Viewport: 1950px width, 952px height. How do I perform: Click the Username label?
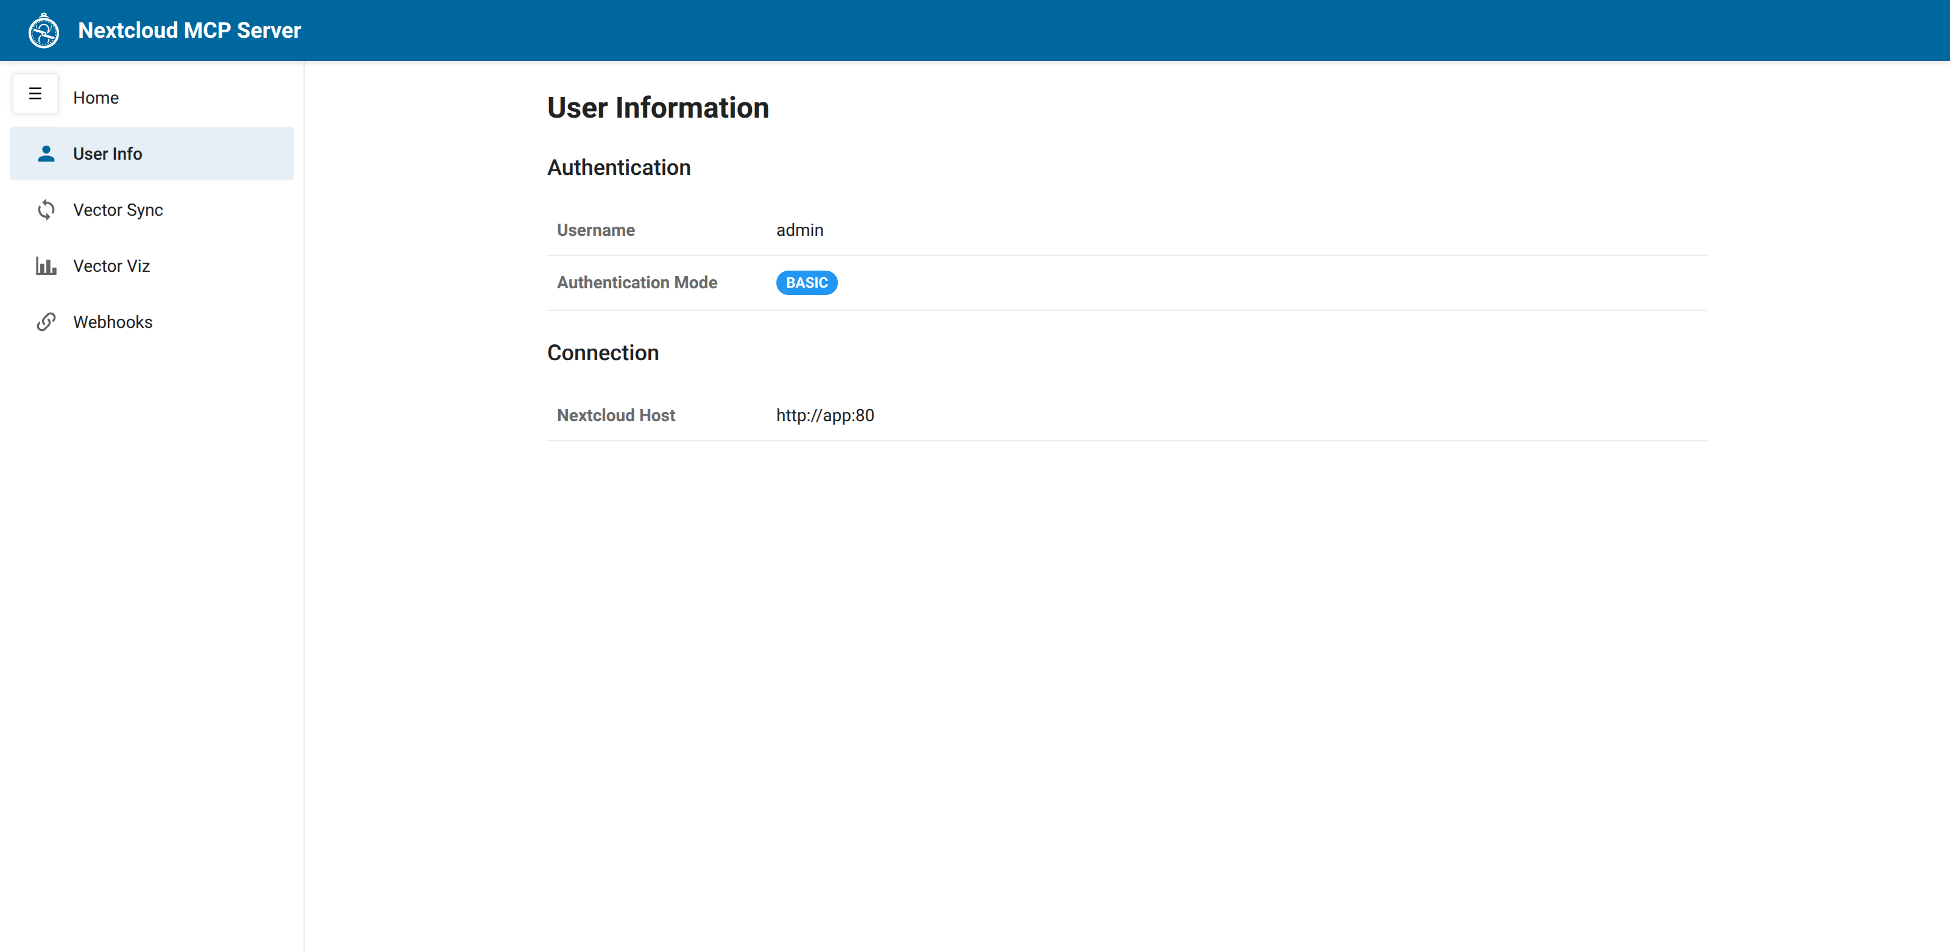point(596,230)
